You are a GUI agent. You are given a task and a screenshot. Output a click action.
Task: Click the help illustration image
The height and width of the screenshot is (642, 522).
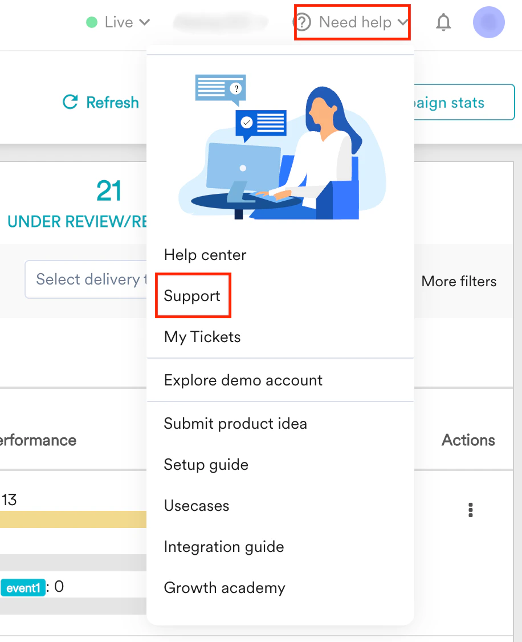(x=282, y=147)
